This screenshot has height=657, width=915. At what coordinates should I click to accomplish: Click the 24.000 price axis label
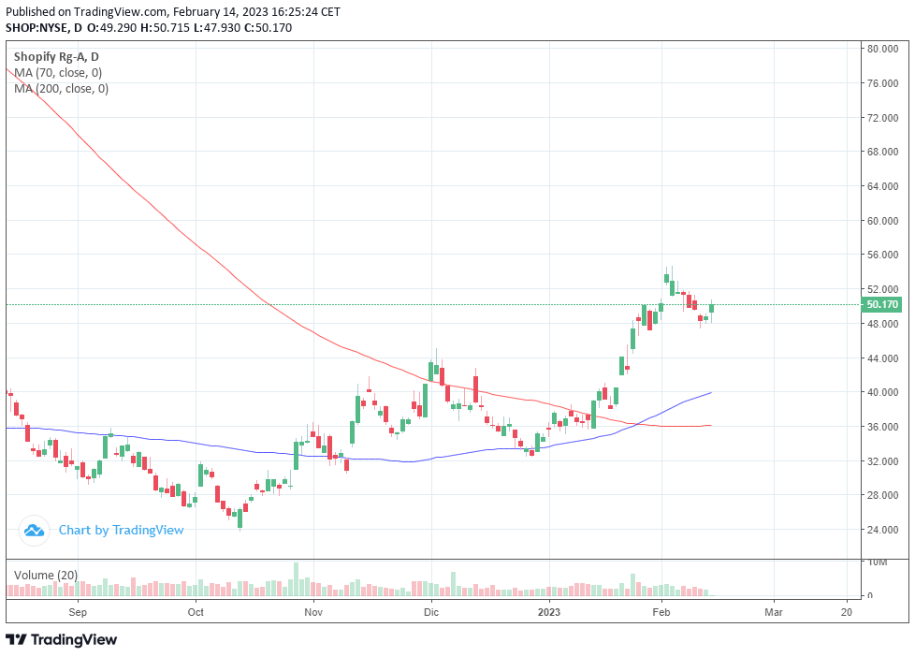coord(882,529)
